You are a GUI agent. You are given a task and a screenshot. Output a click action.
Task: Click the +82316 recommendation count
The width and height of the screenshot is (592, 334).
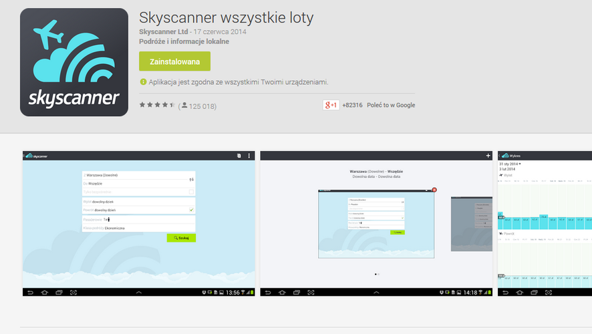(352, 105)
